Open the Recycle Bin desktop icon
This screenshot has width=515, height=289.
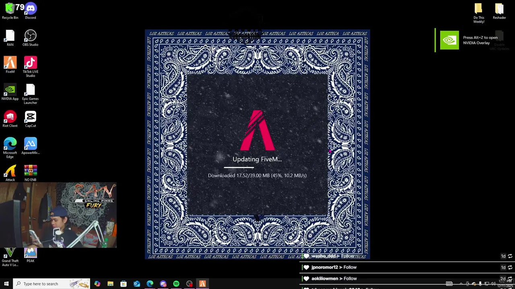pyautogui.click(x=10, y=11)
